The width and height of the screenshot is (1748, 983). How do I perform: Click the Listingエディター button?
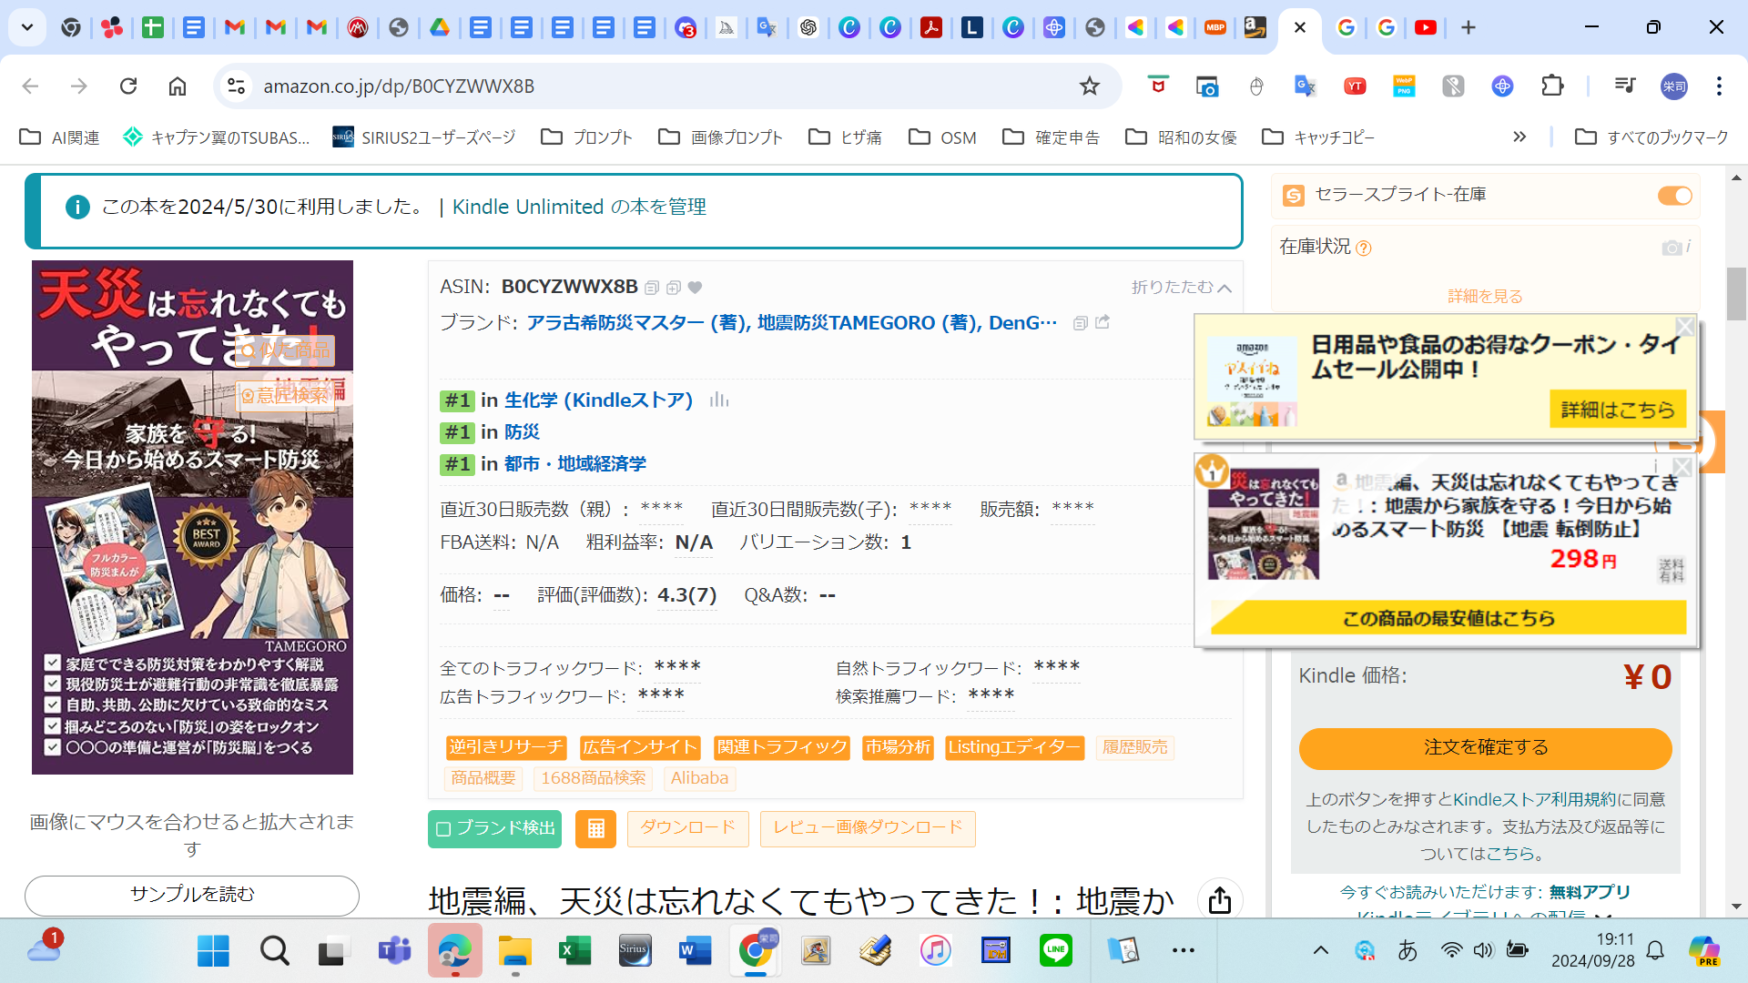(1014, 747)
